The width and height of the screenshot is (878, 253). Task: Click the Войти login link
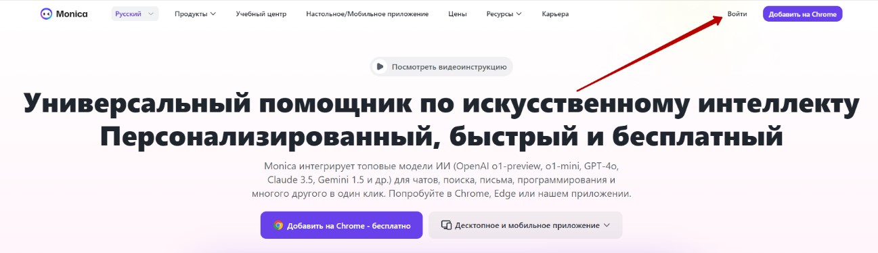pos(737,14)
